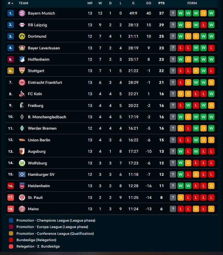The height and width of the screenshot is (255, 223).
Task: Click Bayern Munich's upcoming match question mark
Action: click(x=173, y=13)
